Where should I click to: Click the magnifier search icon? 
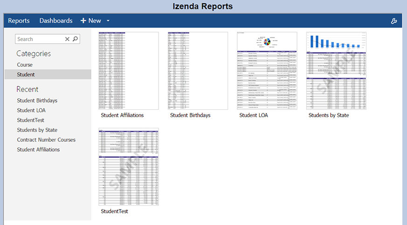coord(75,39)
